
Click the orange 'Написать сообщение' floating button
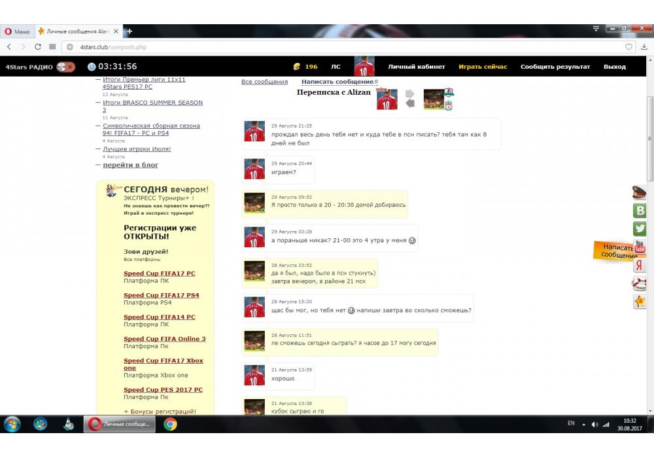614,251
